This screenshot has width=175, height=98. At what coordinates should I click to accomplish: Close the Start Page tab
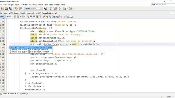pyautogui.click(x=9, y=13)
